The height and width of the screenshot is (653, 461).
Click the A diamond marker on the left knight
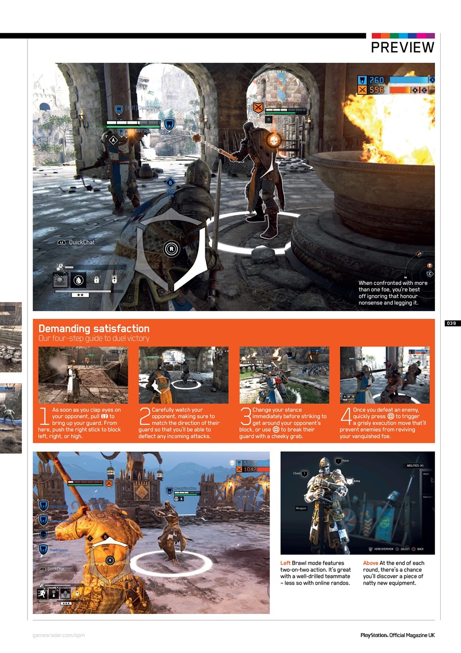coord(113,139)
